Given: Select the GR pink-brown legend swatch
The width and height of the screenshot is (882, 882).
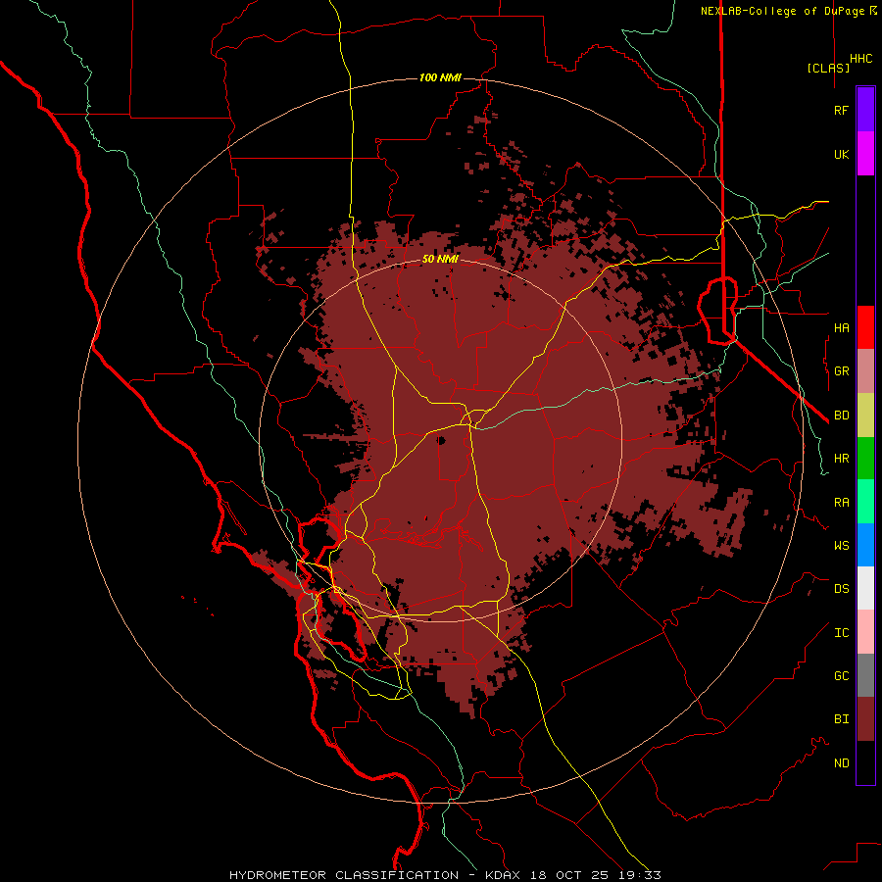Looking at the screenshot, I should point(865,371).
